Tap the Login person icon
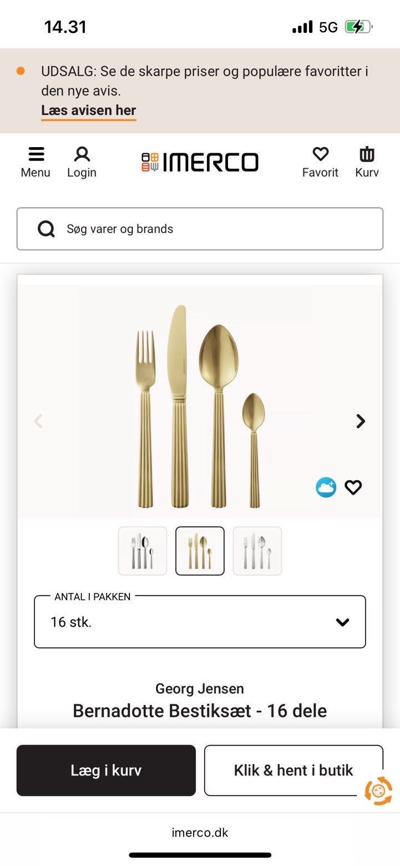 82,154
